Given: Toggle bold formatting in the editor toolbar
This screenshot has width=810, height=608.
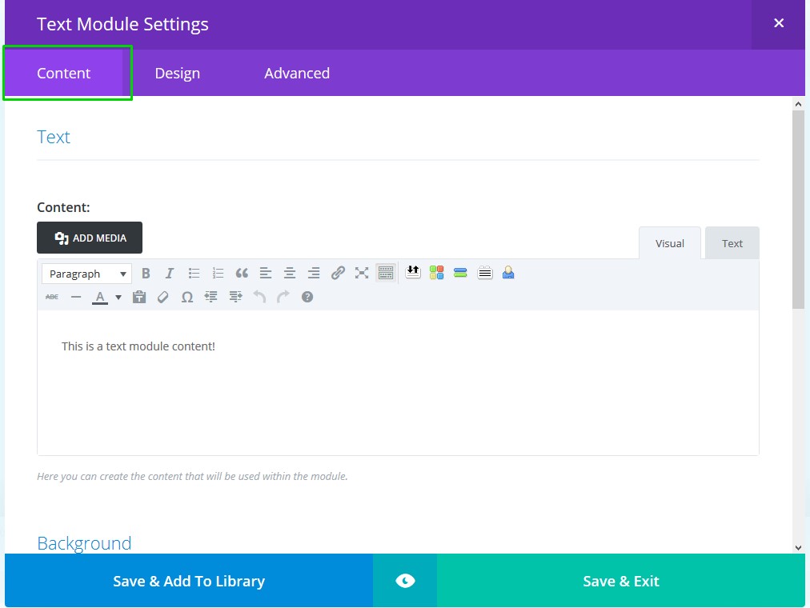Looking at the screenshot, I should point(146,274).
